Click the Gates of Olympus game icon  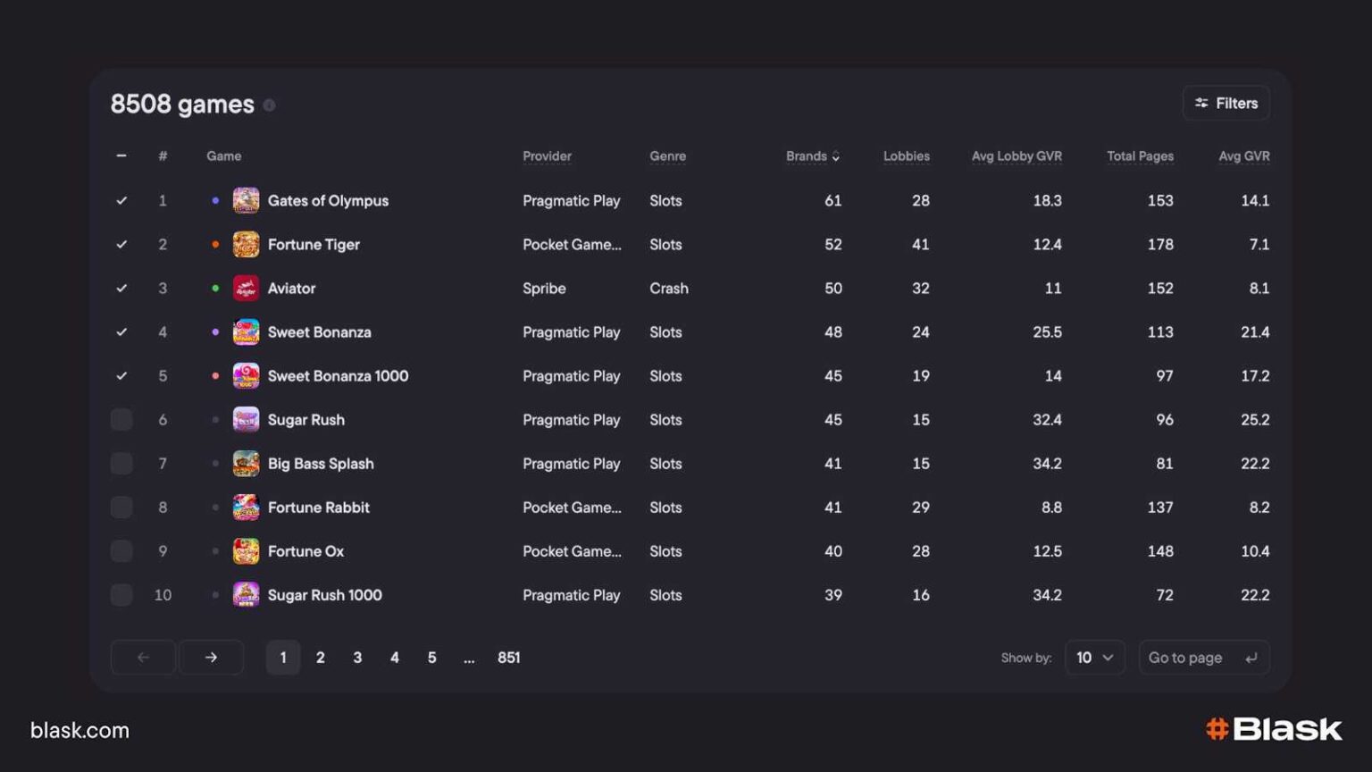(x=245, y=200)
